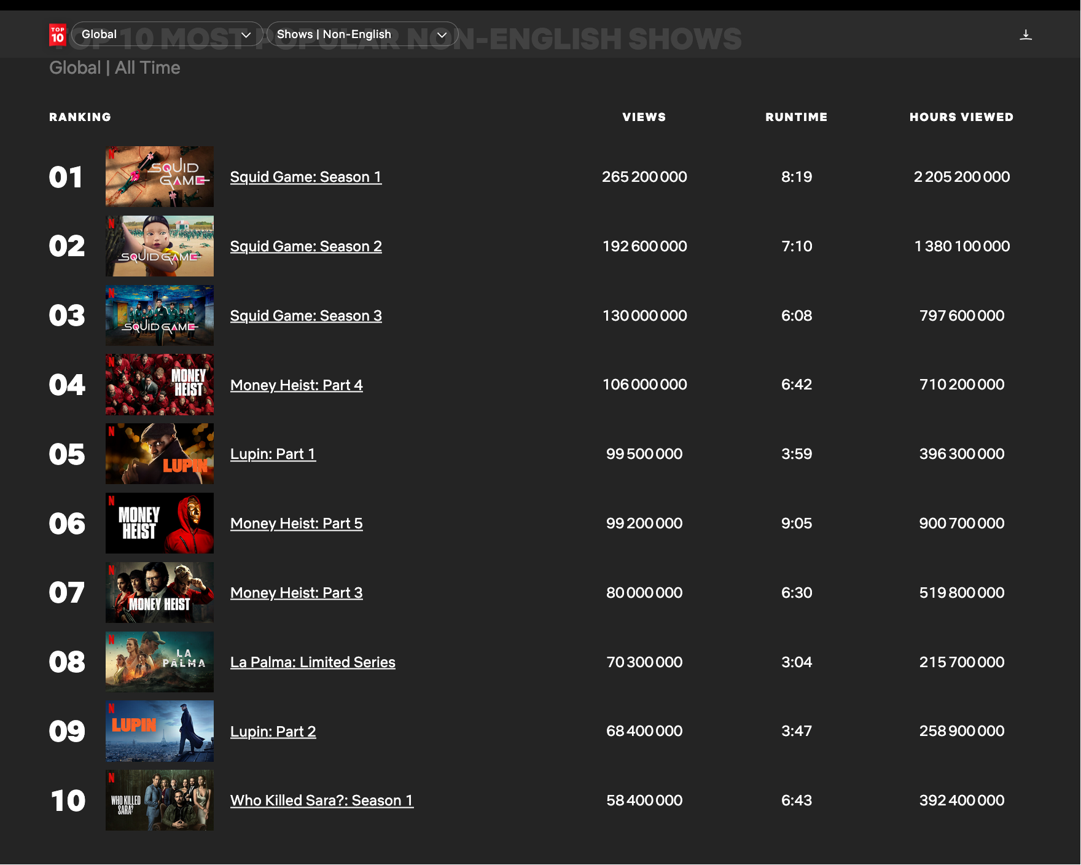Image resolution: width=1081 pixels, height=865 pixels.
Task: Click the Netflix Top 10 logo icon
Action: tap(58, 34)
